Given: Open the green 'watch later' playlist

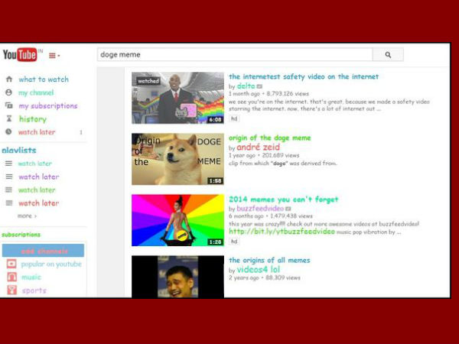Looking at the screenshot, I should [x=37, y=190].
